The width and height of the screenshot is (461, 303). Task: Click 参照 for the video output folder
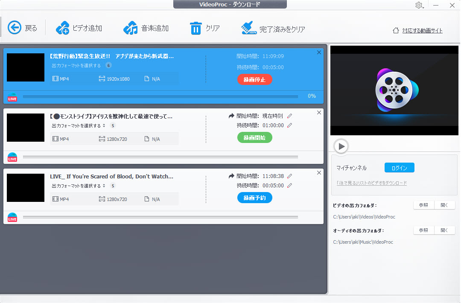(424, 205)
